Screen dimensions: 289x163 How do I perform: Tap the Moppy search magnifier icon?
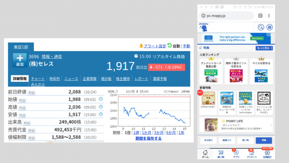pos(261,27)
